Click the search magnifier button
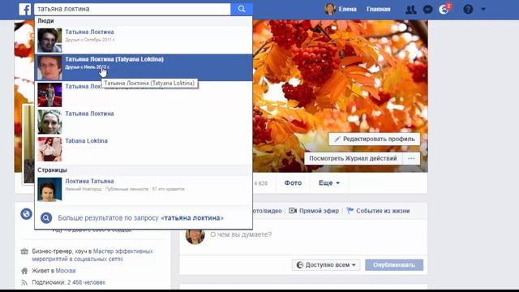This screenshot has height=292, width=519. [242, 9]
